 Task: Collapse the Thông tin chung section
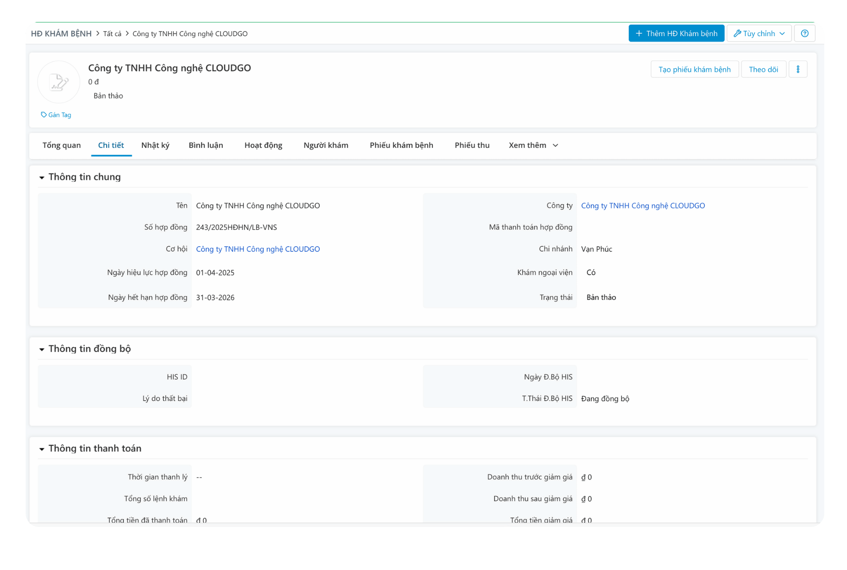(x=42, y=178)
